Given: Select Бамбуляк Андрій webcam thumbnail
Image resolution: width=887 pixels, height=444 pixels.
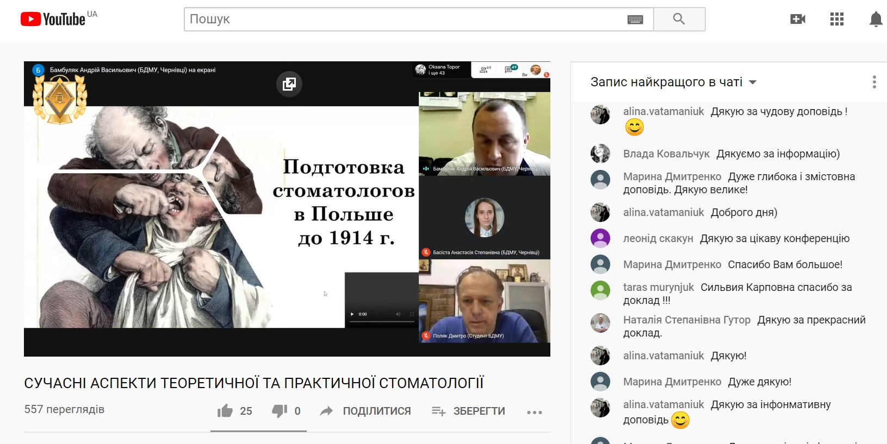Looking at the screenshot, I should pyautogui.click(x=485, y=134).
